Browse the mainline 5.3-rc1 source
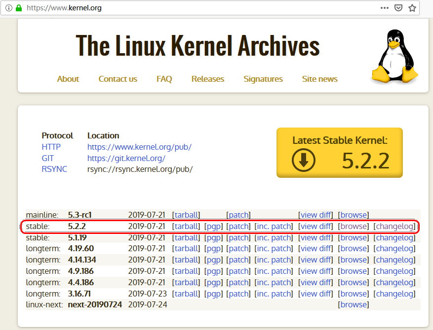Image resolution: width=433 pixels, height=330 pixels. click(354, 215)
